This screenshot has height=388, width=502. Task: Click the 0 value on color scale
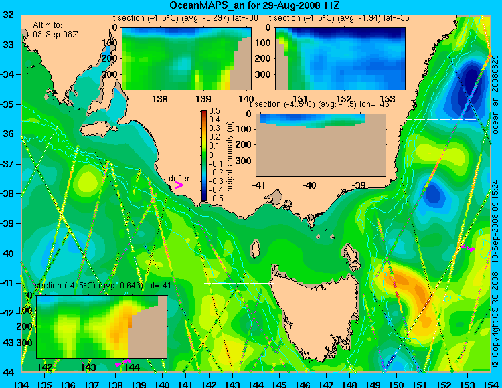tap(212, 155)
